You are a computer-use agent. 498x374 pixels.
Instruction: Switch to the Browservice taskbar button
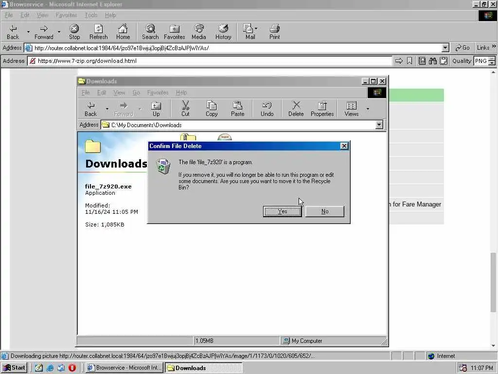tap(124, 368)
